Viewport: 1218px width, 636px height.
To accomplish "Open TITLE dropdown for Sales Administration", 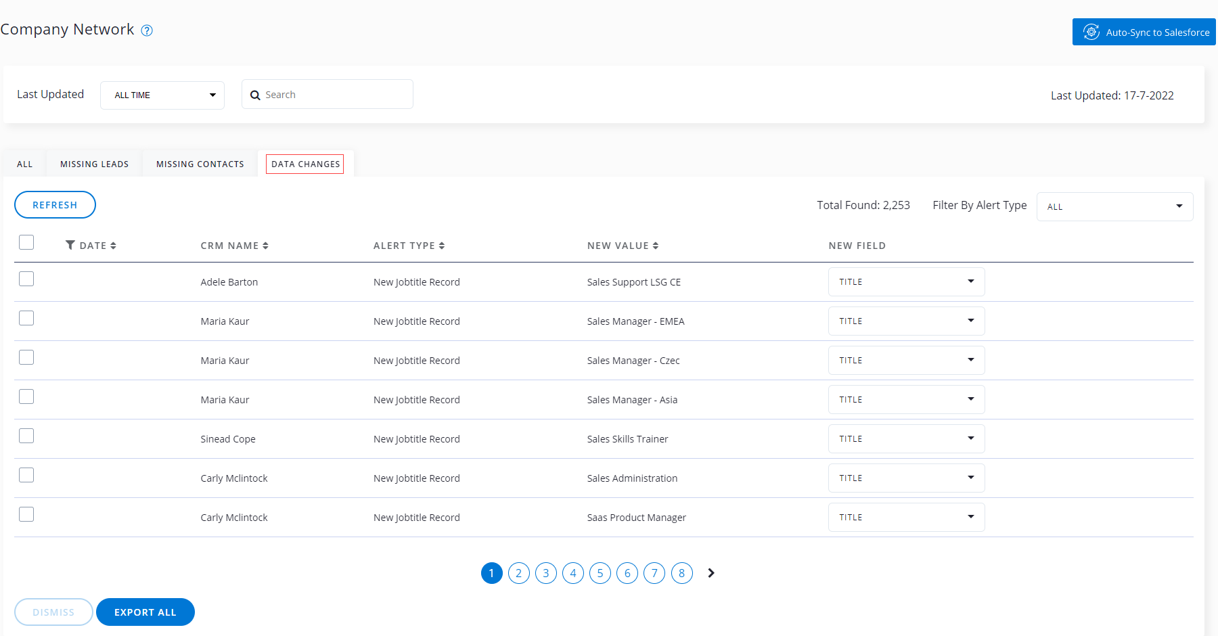I will [906, 478].
